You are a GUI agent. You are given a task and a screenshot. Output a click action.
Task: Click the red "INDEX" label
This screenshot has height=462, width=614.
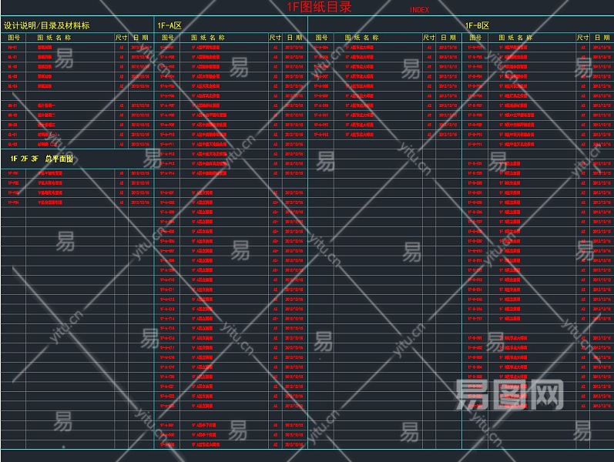tap(419, 10)
